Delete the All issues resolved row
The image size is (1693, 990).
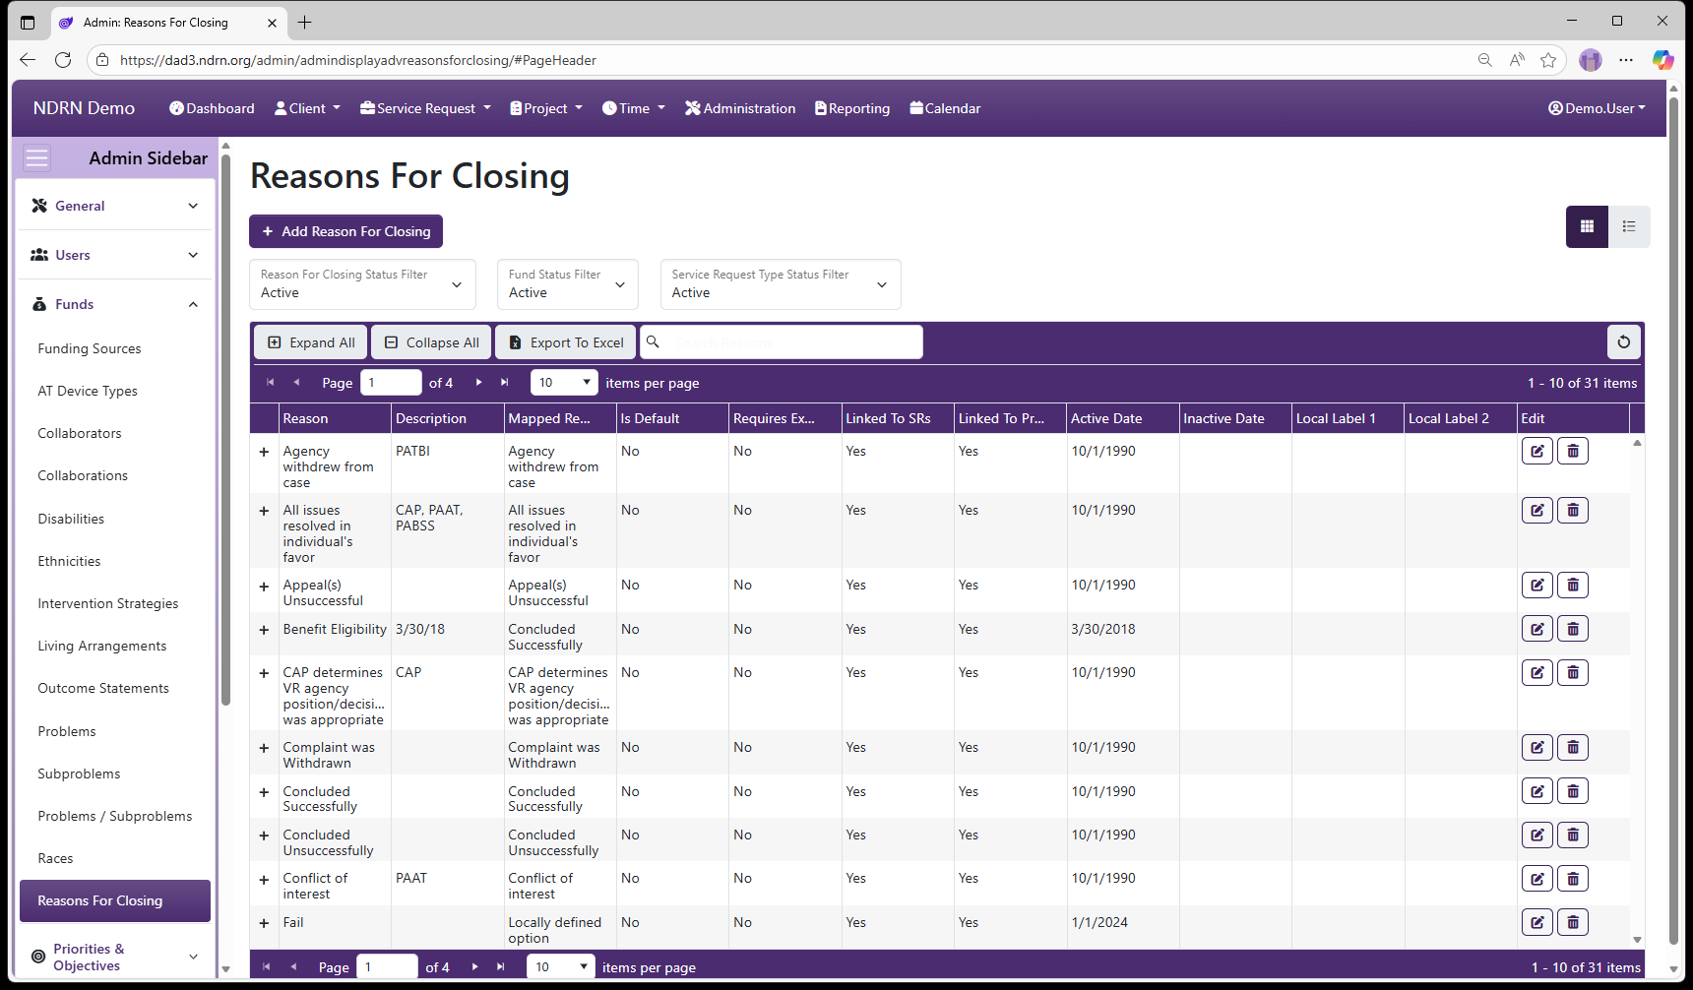[1572, 511]
